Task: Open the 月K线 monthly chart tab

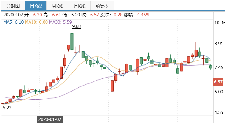Action: point(79,6)
